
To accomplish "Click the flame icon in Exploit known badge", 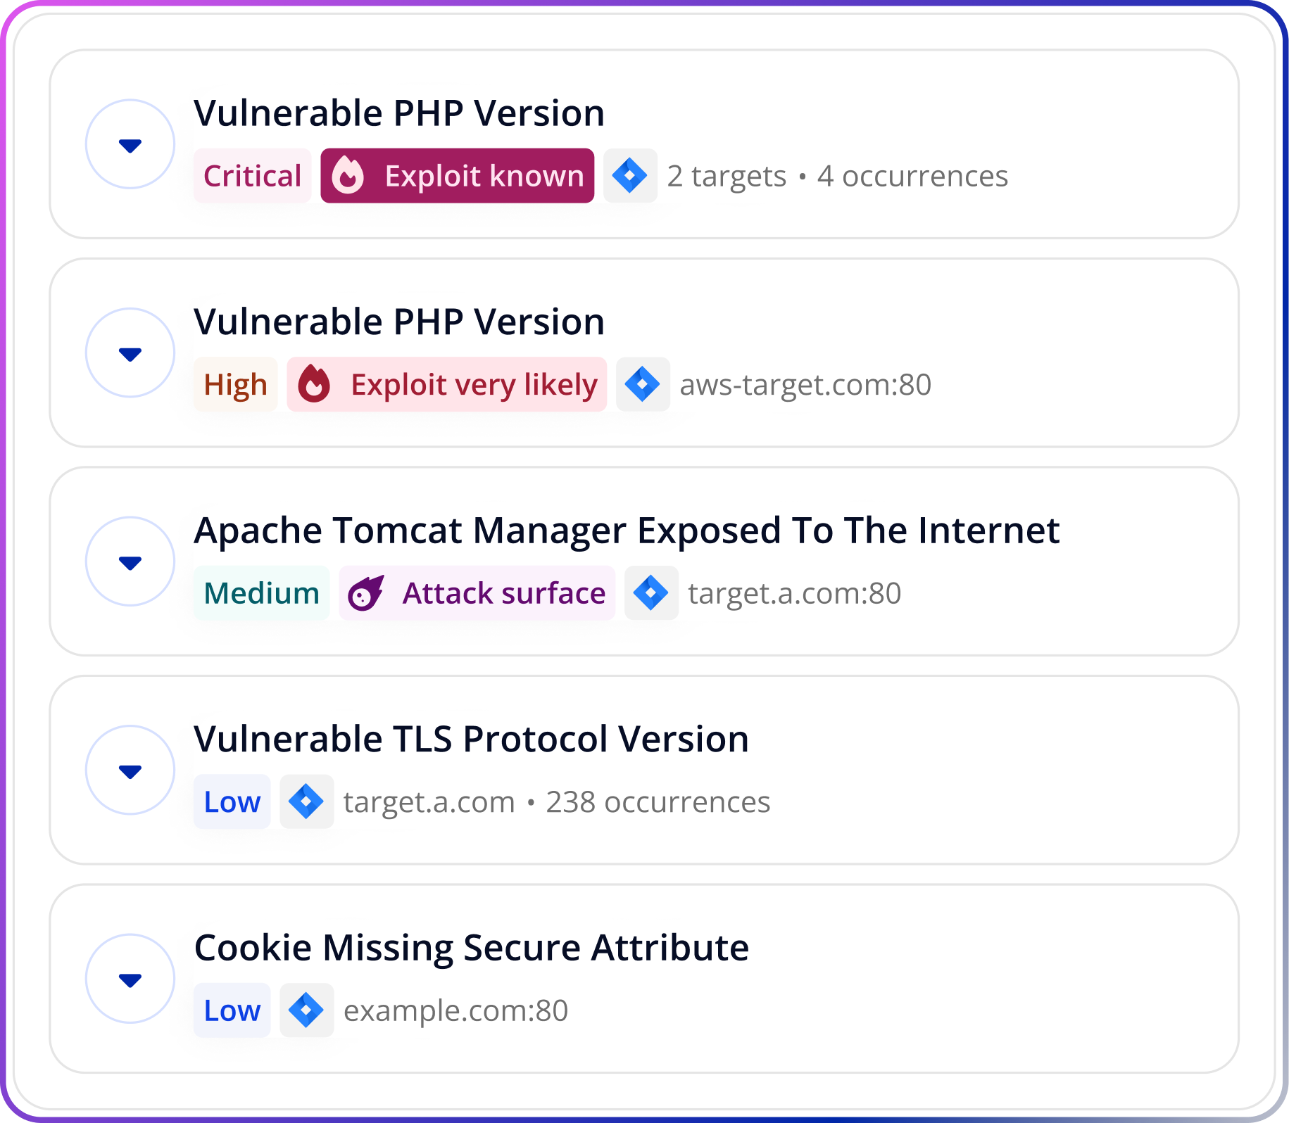I will click(348, 175).
